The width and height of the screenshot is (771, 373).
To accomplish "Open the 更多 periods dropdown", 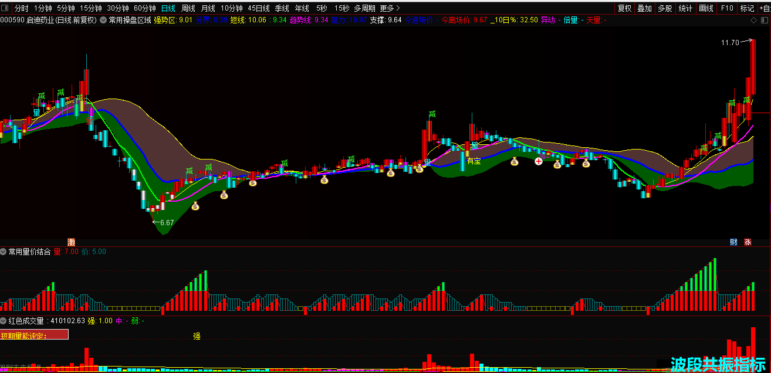I will [x=390, y=8].
